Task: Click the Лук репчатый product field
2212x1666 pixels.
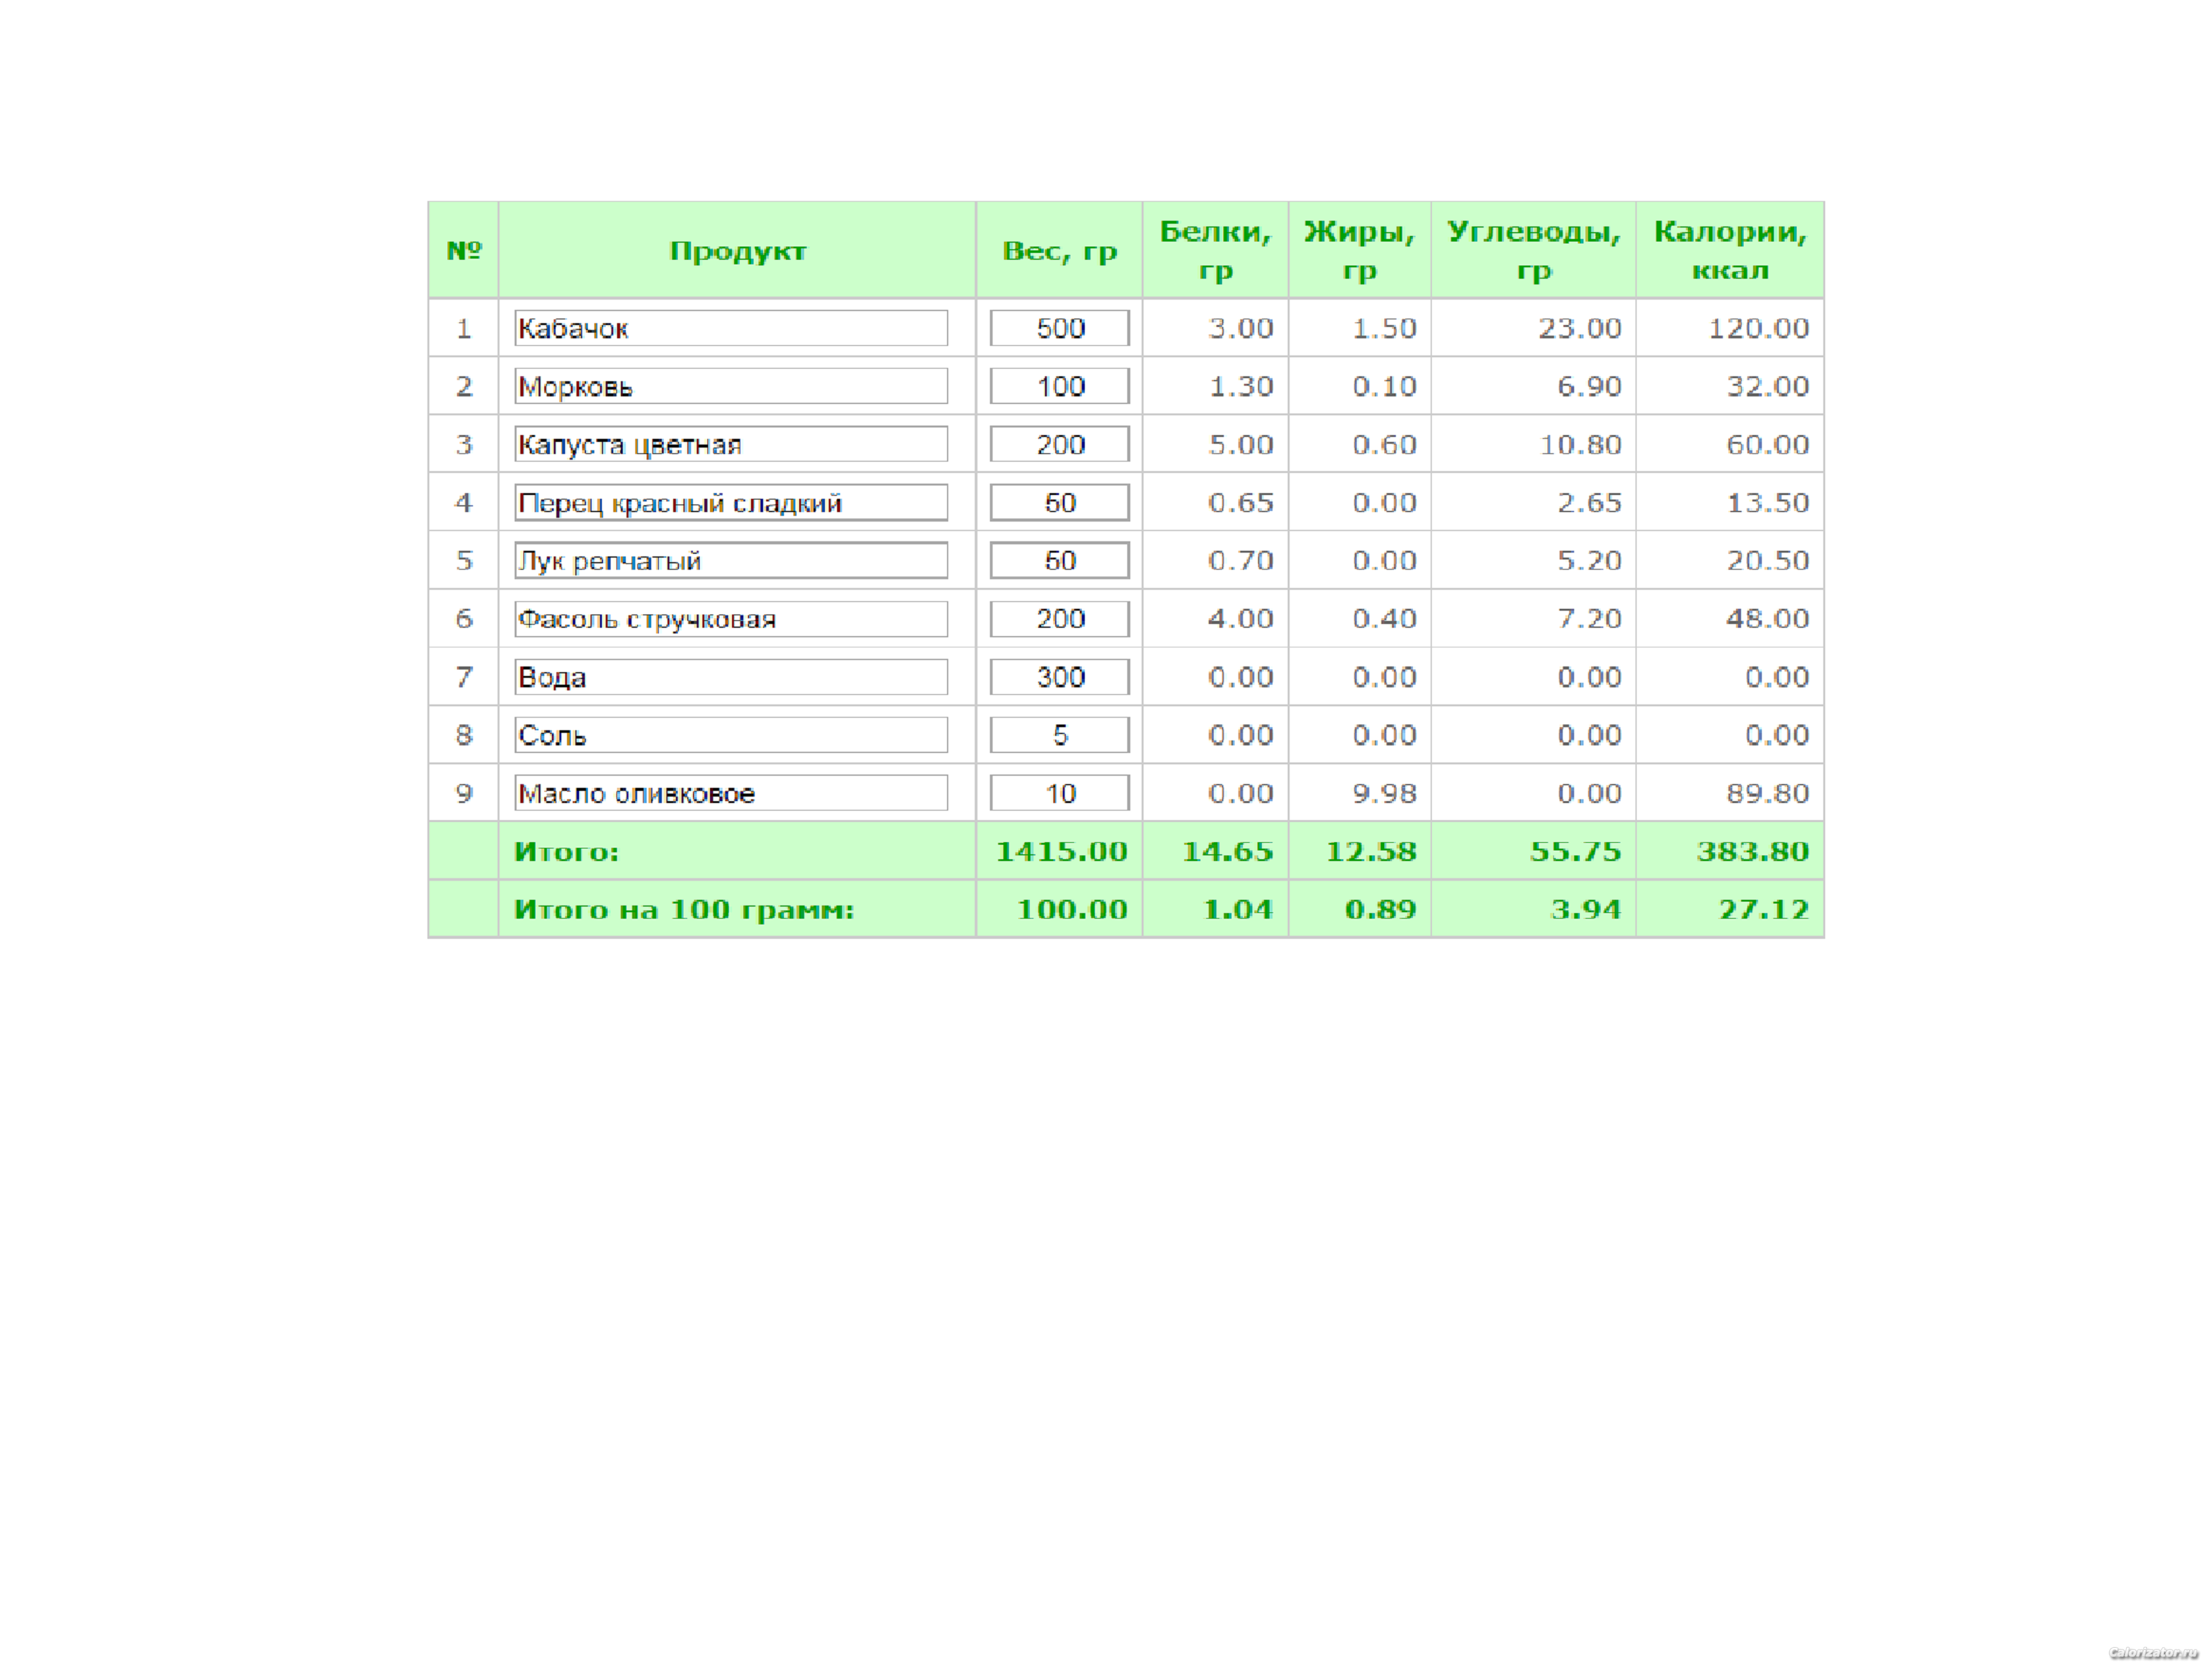Action: tap(731, 560)
